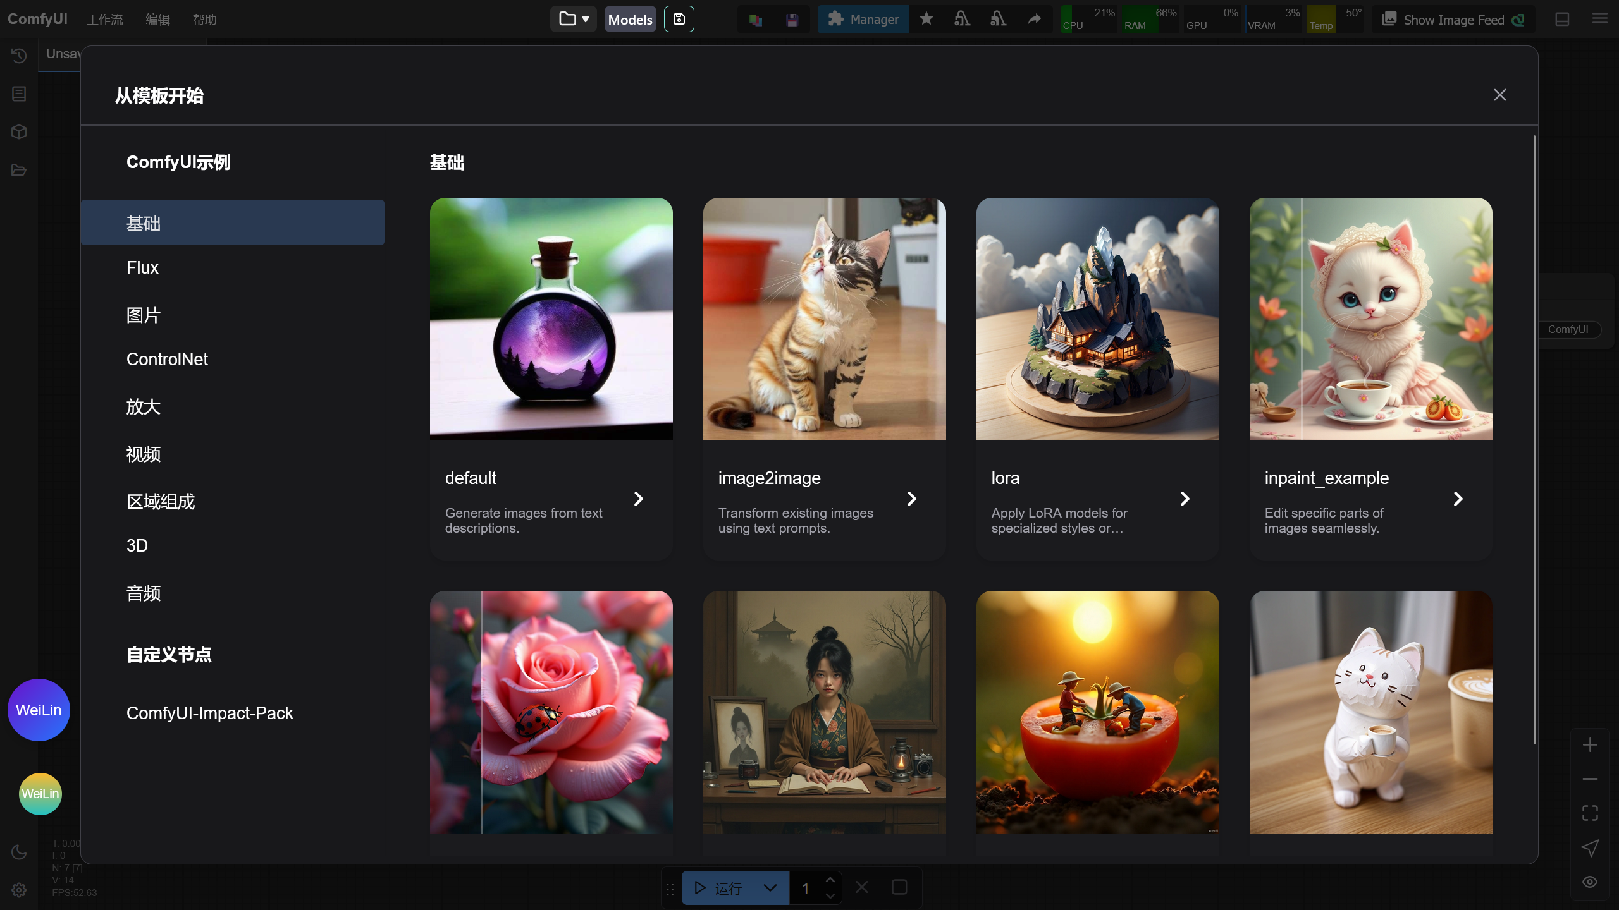Open the settings gear at bottom of sidebar

coord(18,890)
